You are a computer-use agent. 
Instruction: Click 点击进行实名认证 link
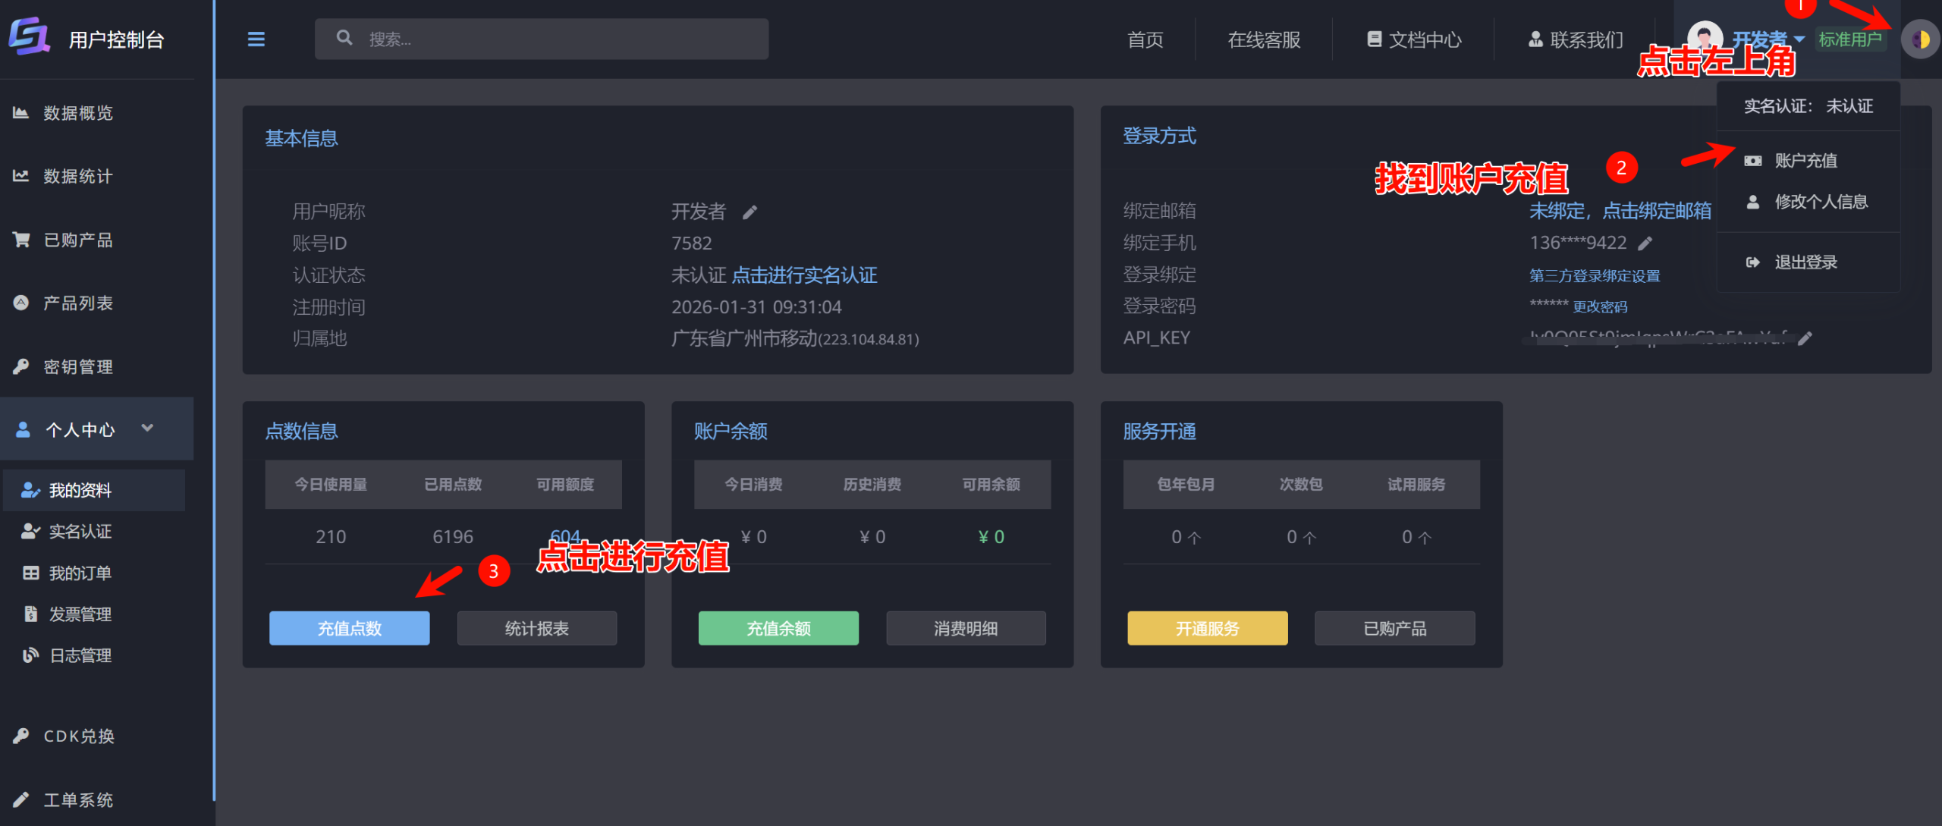pyautogui.click(x=806, y=275)
